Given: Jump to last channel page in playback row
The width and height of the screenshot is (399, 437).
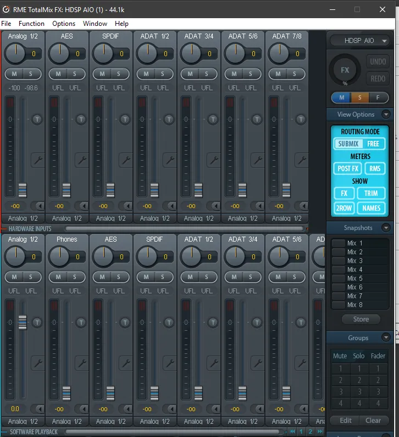Looking at the screenshot, I should point(320,431).
